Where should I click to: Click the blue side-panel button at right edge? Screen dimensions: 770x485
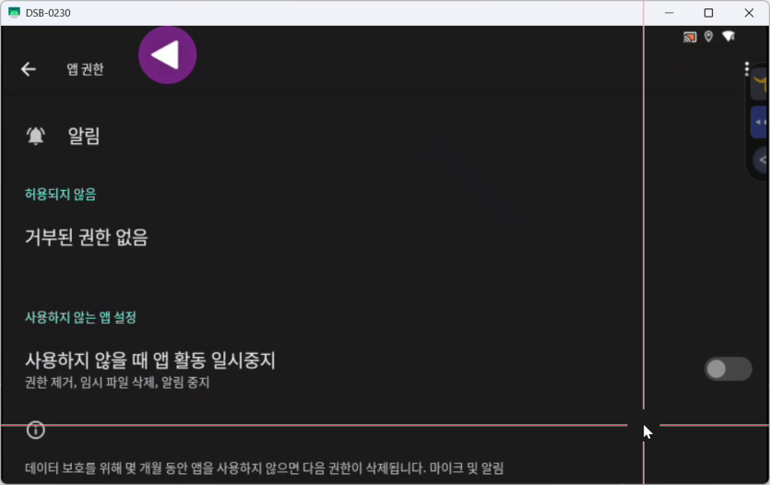760,122
